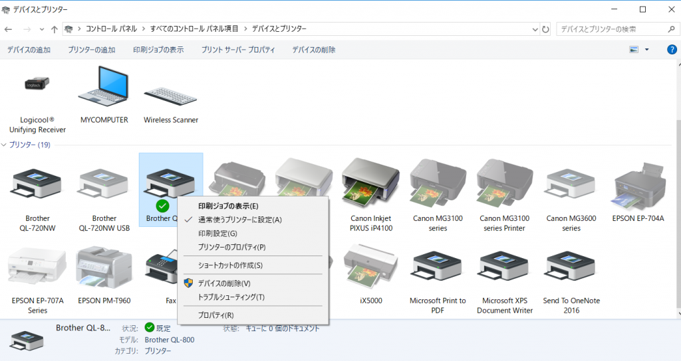Select the Canon Inkjet PIXUS iP4100 printer
681x361 pixels.
pyautogui.click(x=370, y=182)
